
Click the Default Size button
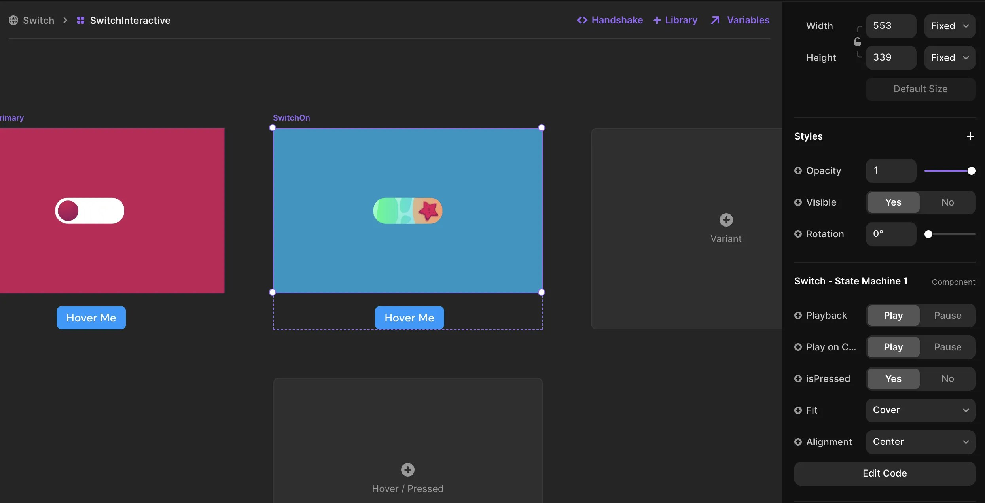pyautogui.click(x=920, y=89)
